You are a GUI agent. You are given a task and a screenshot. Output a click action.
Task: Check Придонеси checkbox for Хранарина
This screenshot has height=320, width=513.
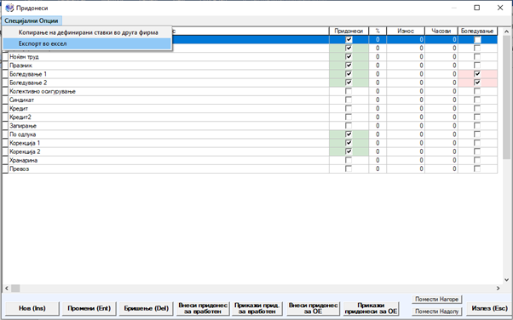point(349,160)
